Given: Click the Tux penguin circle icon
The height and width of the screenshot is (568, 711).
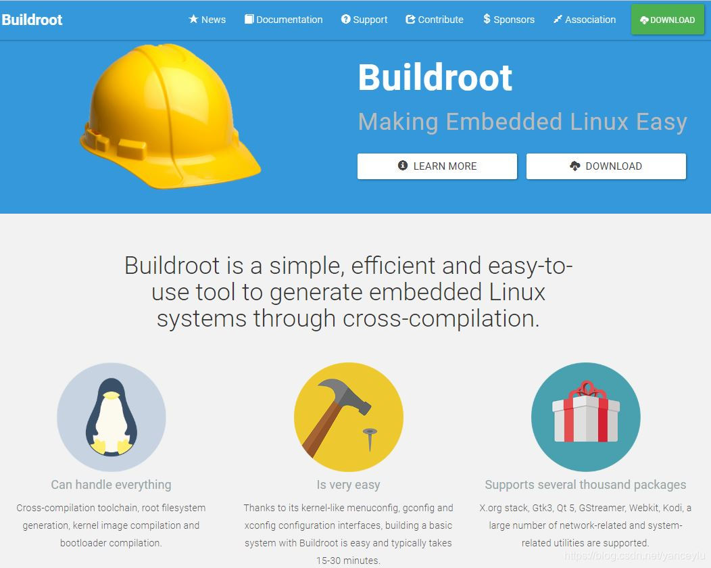Looking at the screenshot, I should click(111, 417).
